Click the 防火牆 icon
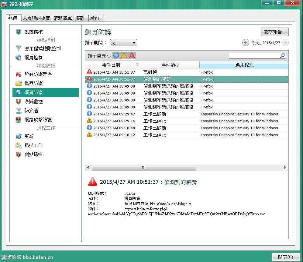 point(19,111)
